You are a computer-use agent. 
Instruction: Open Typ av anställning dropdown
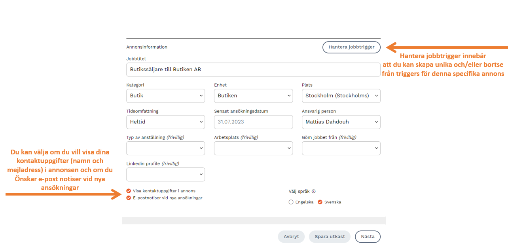click(x=165, y=148)
